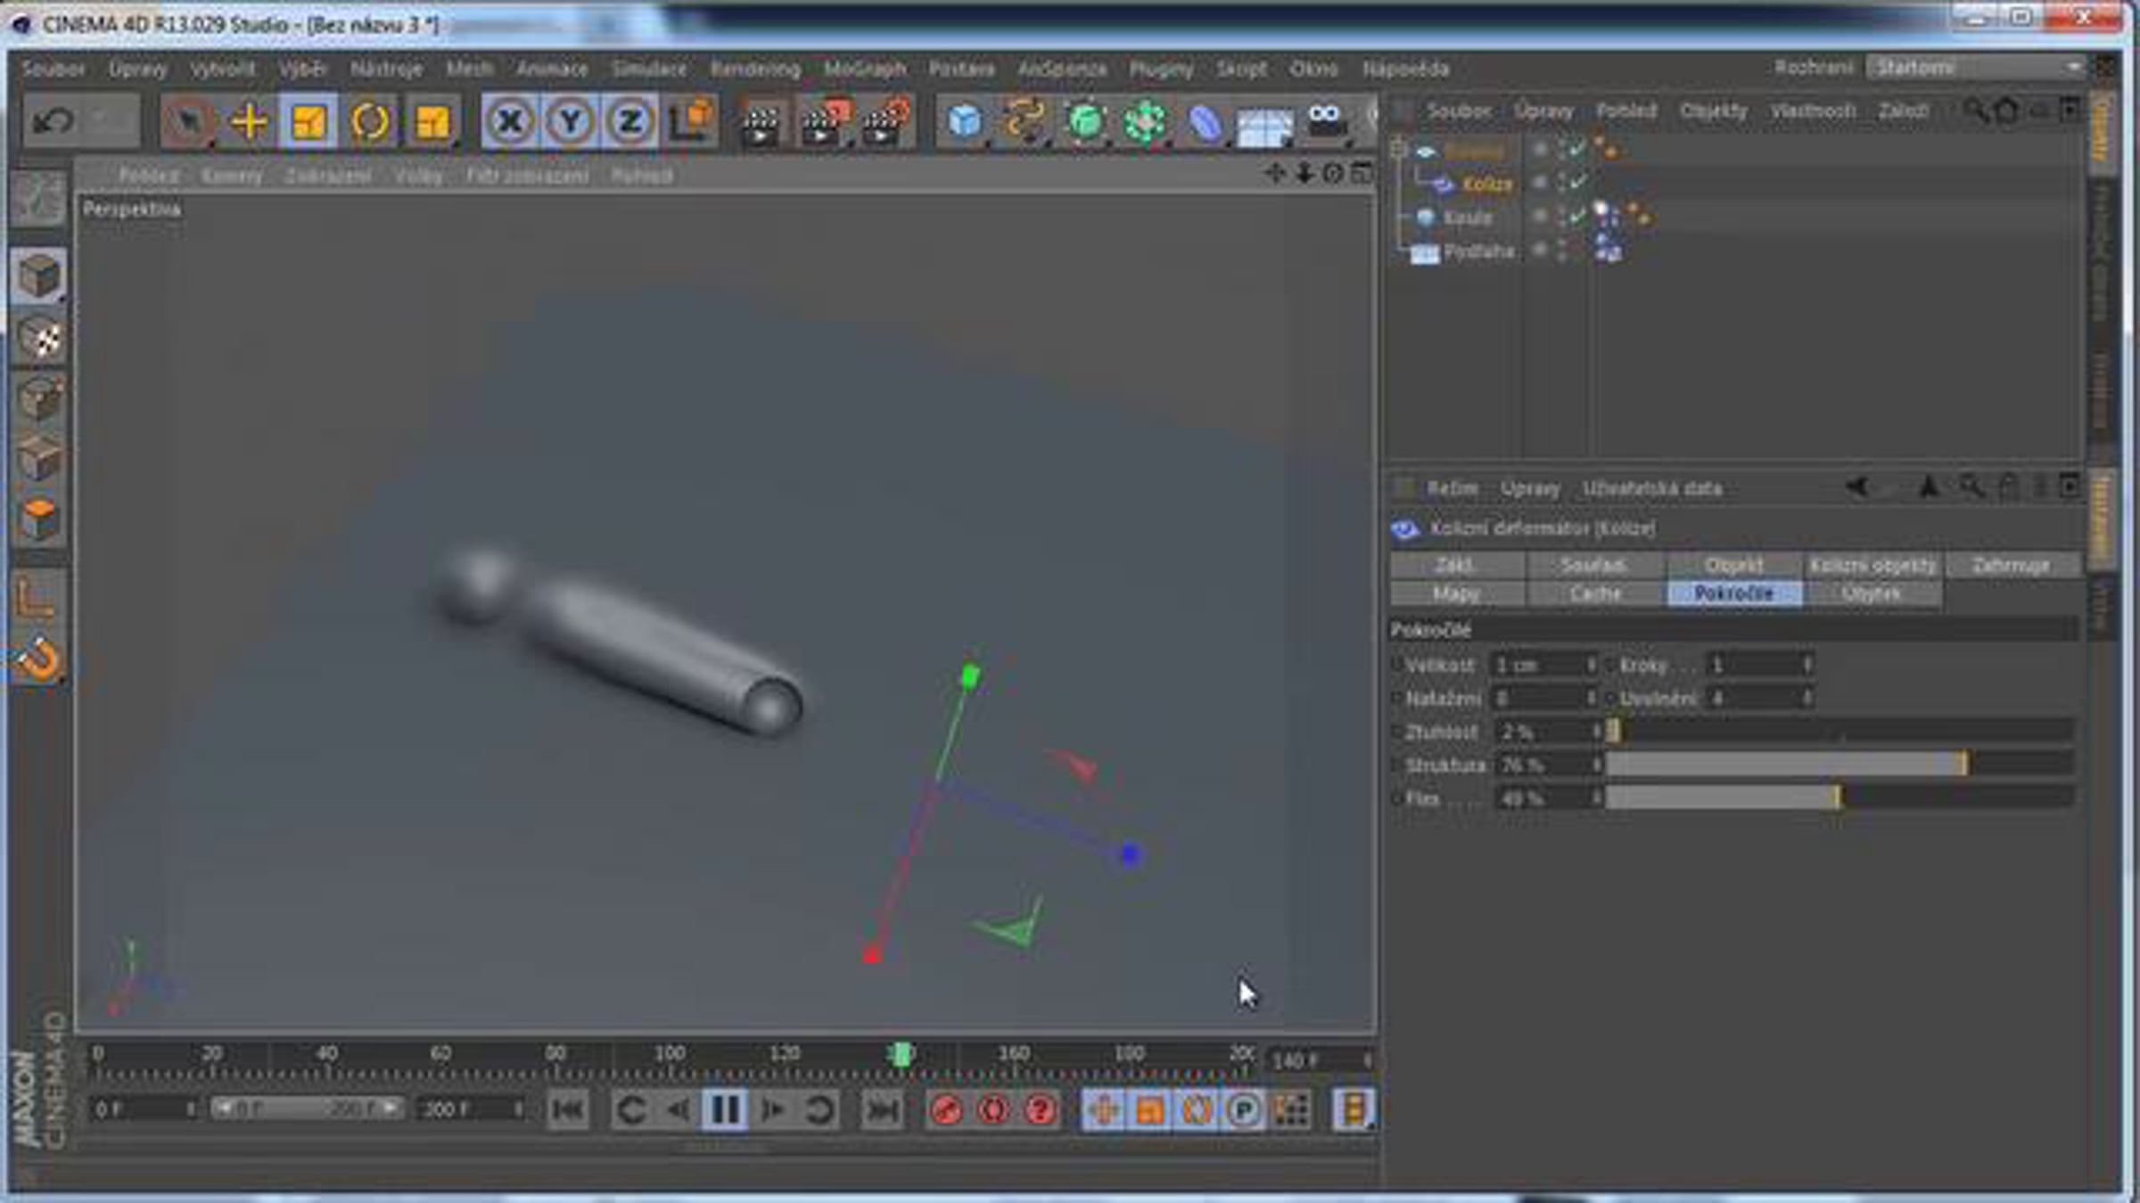Open the green NURBS generator icon

click(x=1085, y=121)
